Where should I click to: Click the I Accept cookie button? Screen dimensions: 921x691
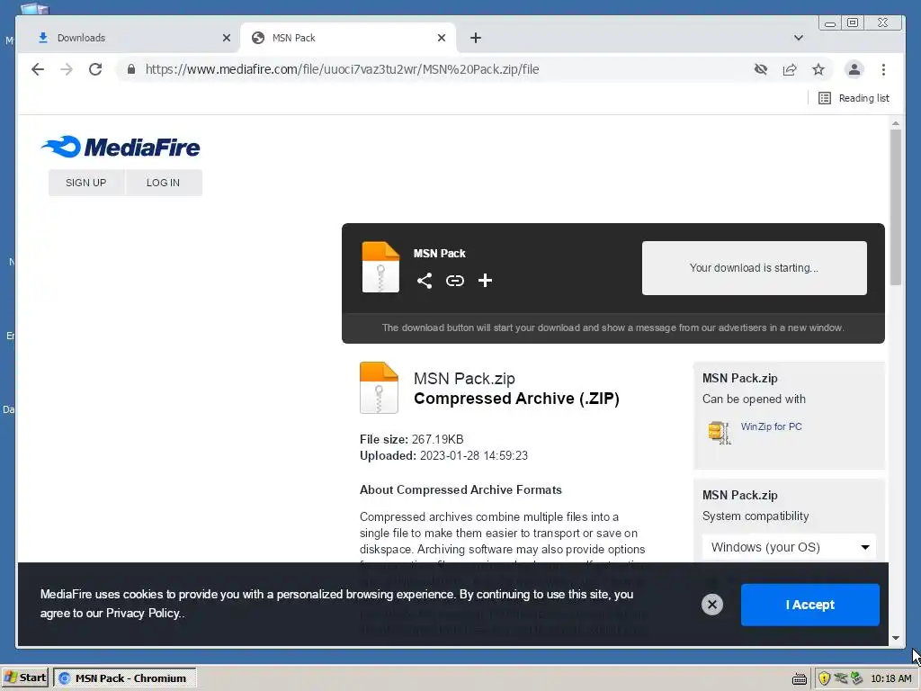[810, 605]
